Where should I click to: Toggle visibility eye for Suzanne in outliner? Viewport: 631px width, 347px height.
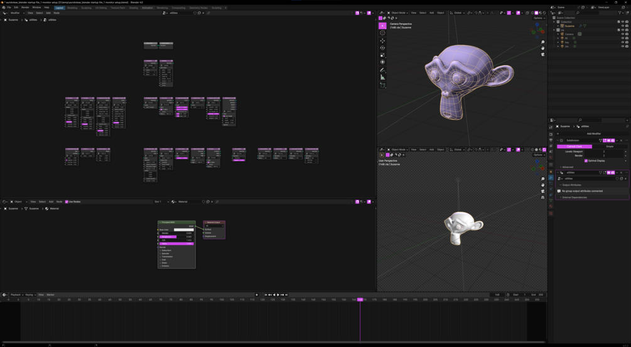(623, 26)
